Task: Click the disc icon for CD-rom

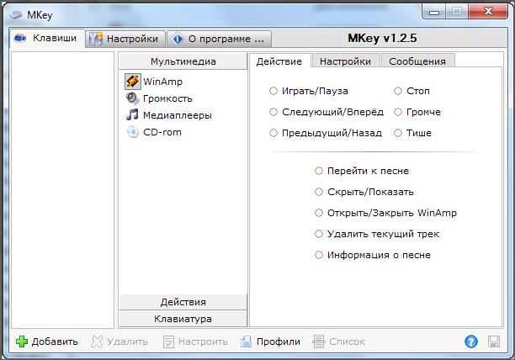Action: click(x=133, y=132)
